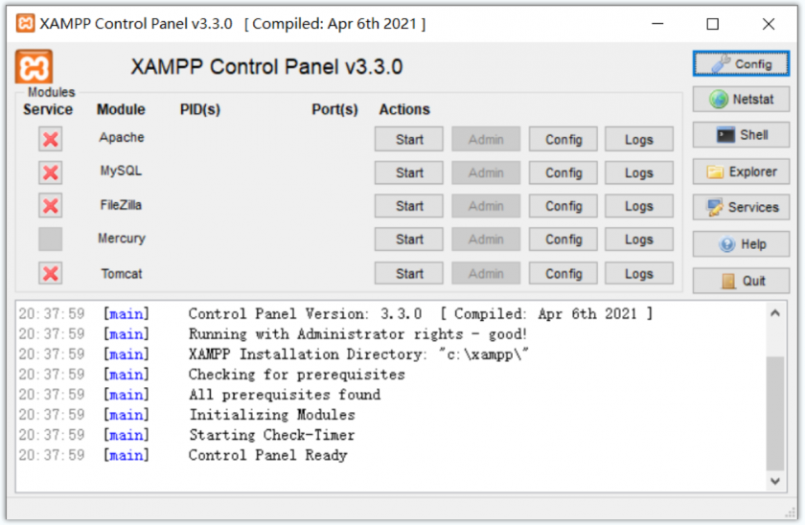Screen dimensions: 805x525
Task: Click the Tomcat module name
Action: click(x=121, y=274)
